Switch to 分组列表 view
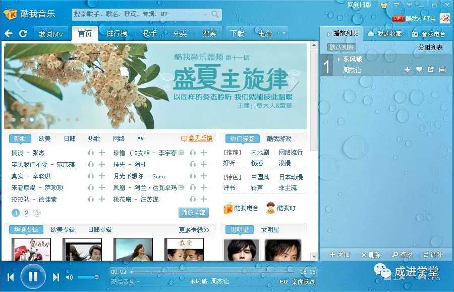This screenshot has height=292, width=454. (430, 47)
